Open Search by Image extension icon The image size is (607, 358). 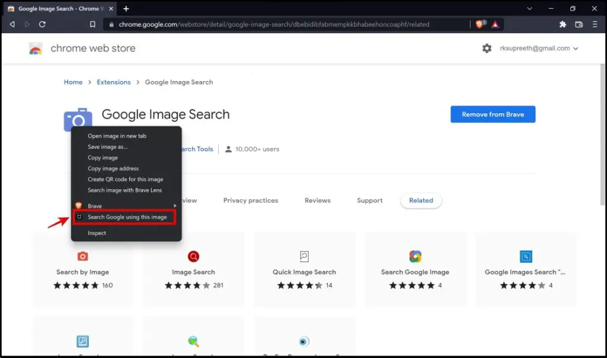point(82,256)
